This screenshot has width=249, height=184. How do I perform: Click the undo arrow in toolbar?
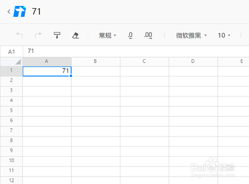(x=19, y=35)
